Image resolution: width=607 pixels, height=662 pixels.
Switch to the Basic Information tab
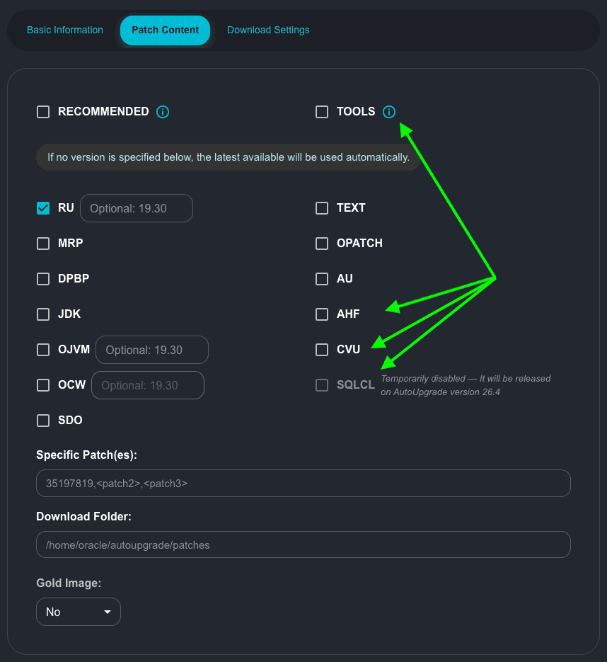tap(65, 30)
